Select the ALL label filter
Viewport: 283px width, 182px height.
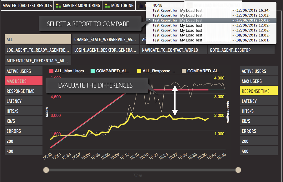click(x=38, y=39)
